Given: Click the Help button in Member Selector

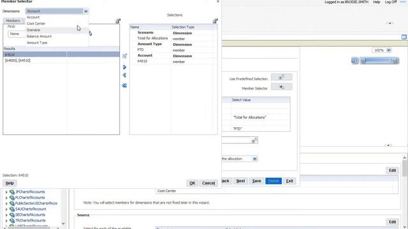Looking at the screenshot, I should pos(10,183).
